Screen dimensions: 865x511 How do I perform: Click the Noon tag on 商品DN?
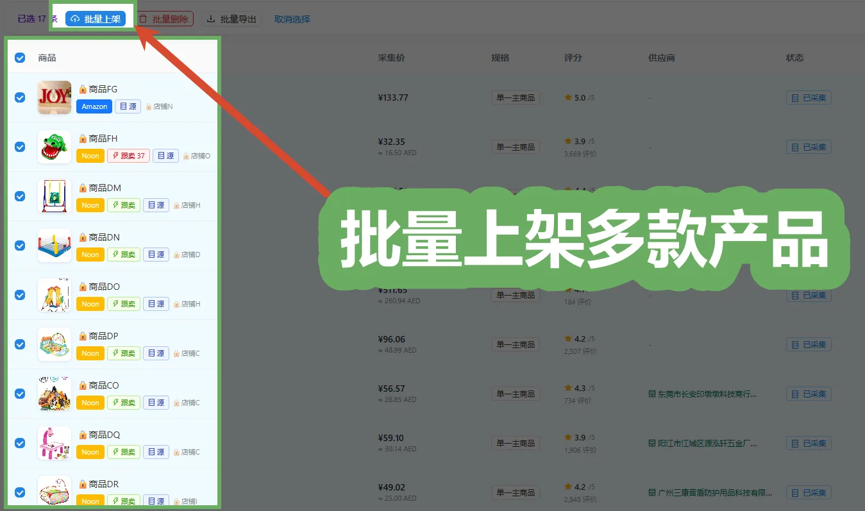tap(90, 255)
